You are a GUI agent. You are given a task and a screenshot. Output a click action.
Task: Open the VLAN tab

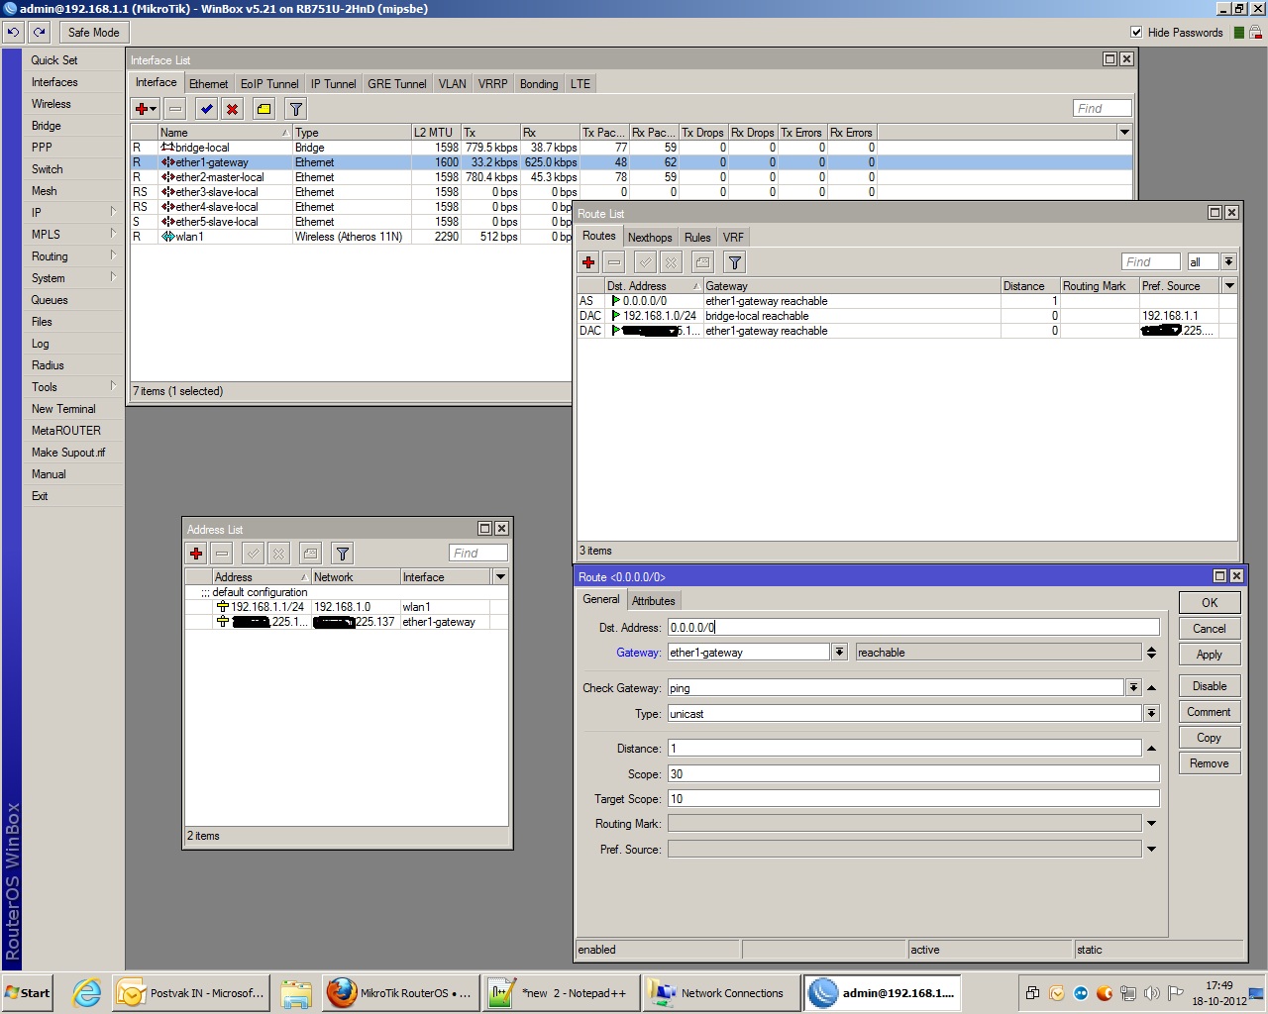(x=453, y=84)
